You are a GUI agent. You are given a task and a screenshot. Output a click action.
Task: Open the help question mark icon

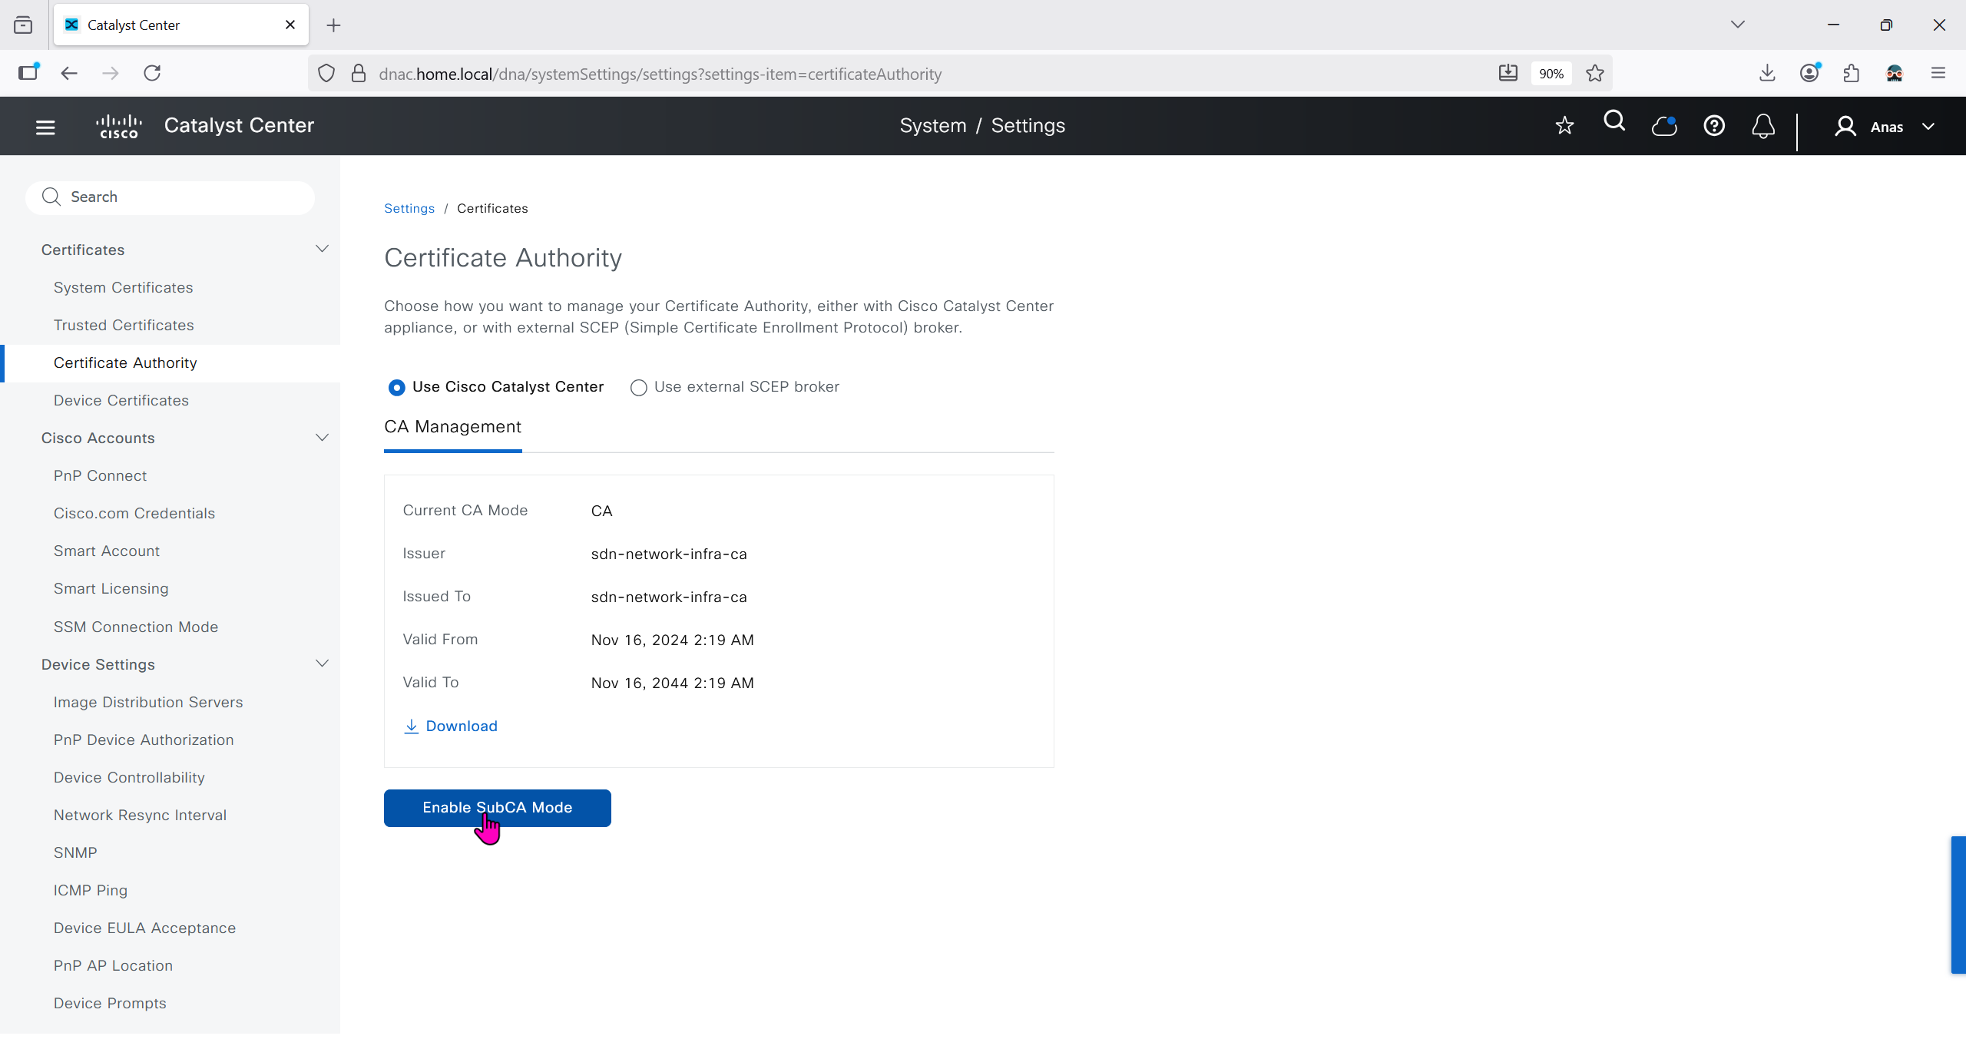(x=1714, y=126)
